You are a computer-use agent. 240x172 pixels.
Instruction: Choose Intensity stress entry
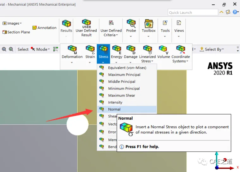coord(127,102)
